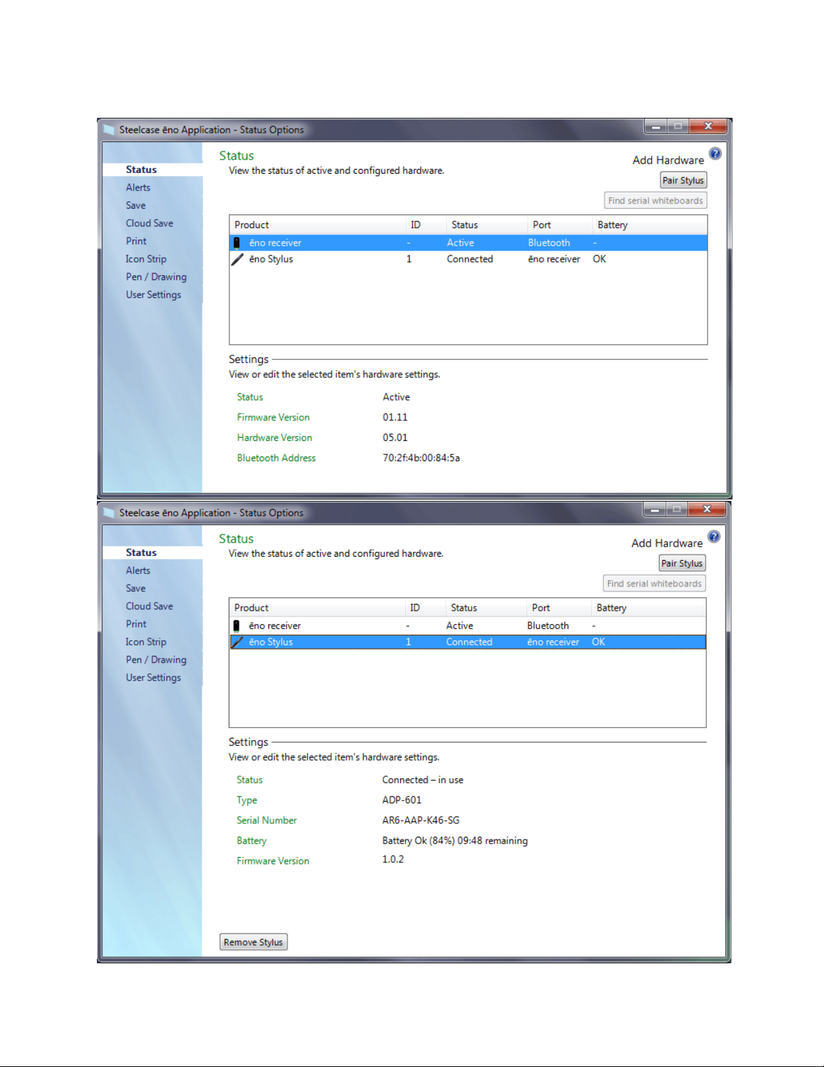The height and width of the screenshot is (1067, 824).
Task: Minimize the top Status Options window
Action: (655, 126)
